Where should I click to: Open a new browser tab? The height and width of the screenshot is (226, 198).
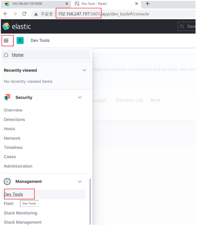tap(147, 4)
